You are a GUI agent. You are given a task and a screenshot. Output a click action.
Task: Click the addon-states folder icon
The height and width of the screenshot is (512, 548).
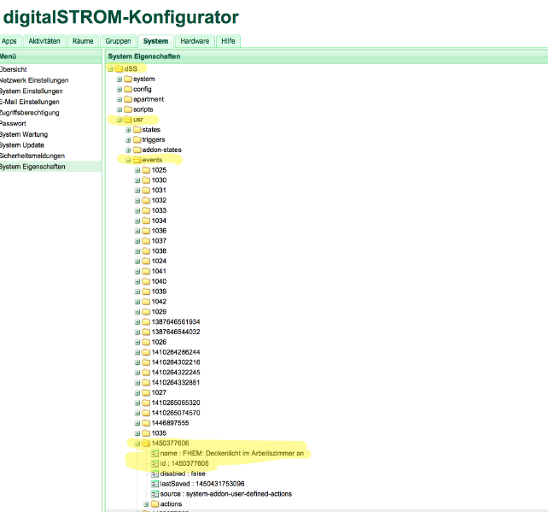click(137, 150)
